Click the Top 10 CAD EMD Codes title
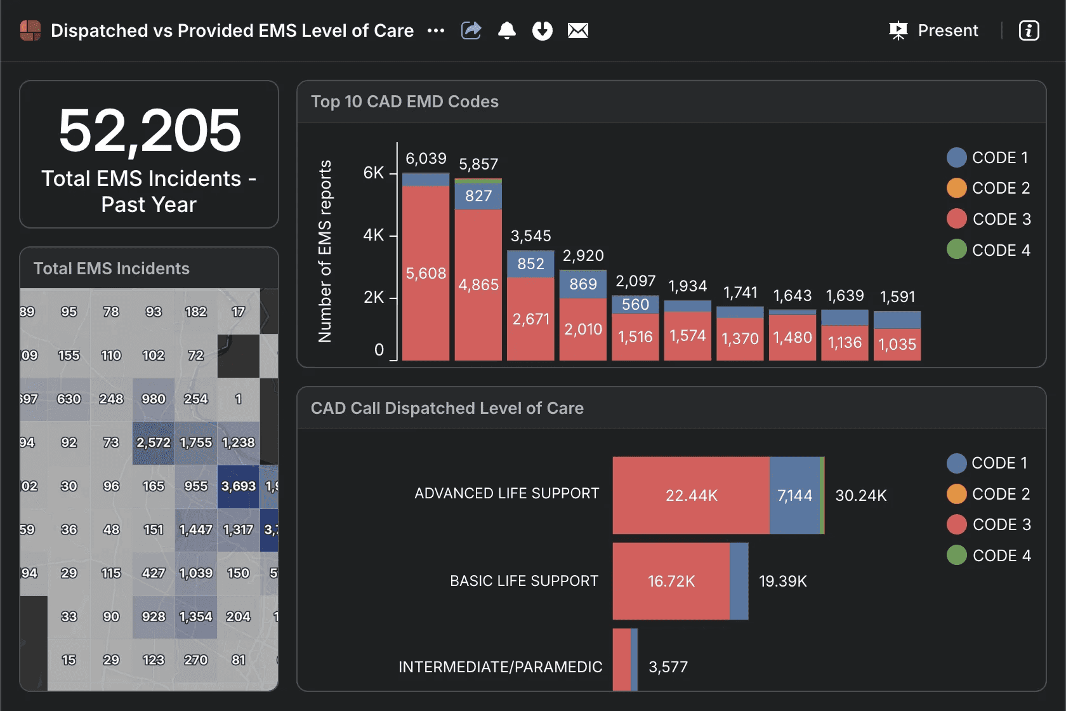This screenshot has height=711, width=1066. point(404,102)
